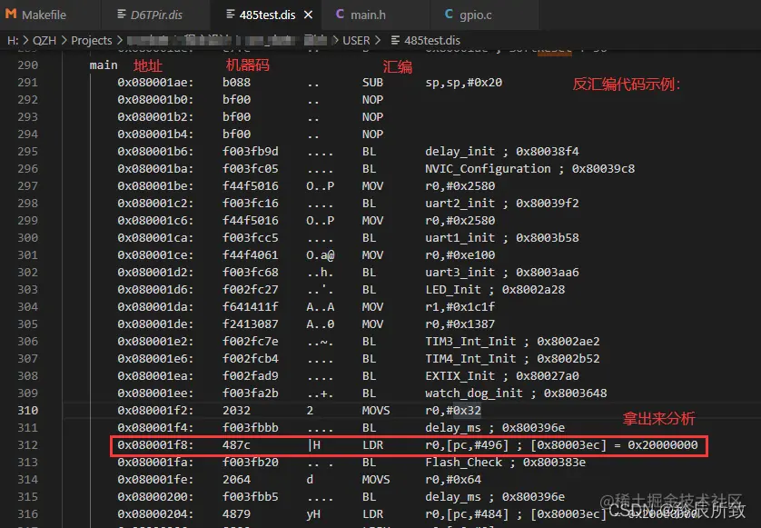Click uart3_init ; 0x8003aa6
761x528 pixels.
click(502, 272)
